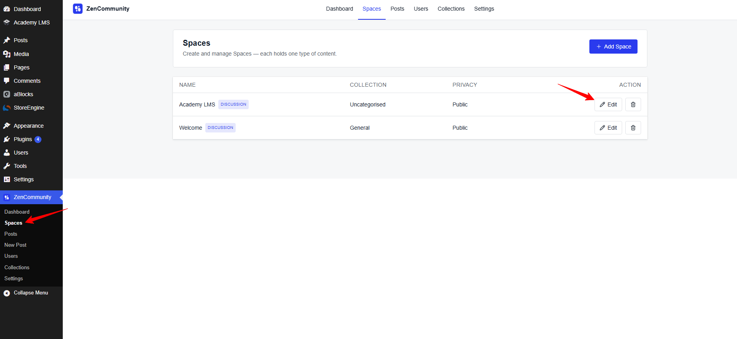
Task: Open the StoreEngine icon
Action: (7, 108)
